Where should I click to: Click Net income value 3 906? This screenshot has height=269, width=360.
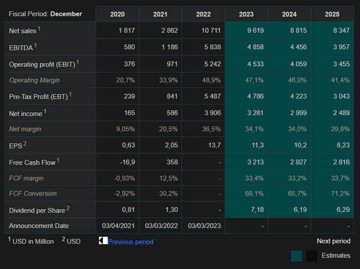point(213,113)
